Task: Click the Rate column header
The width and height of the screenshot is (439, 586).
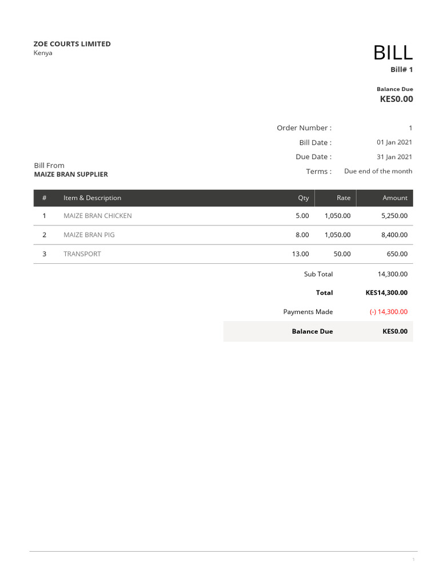Action: point(344,198)
